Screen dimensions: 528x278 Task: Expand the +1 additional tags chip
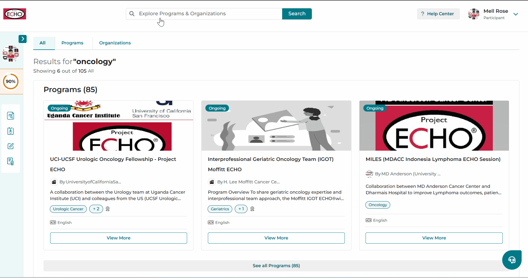(x=241, y=209)
